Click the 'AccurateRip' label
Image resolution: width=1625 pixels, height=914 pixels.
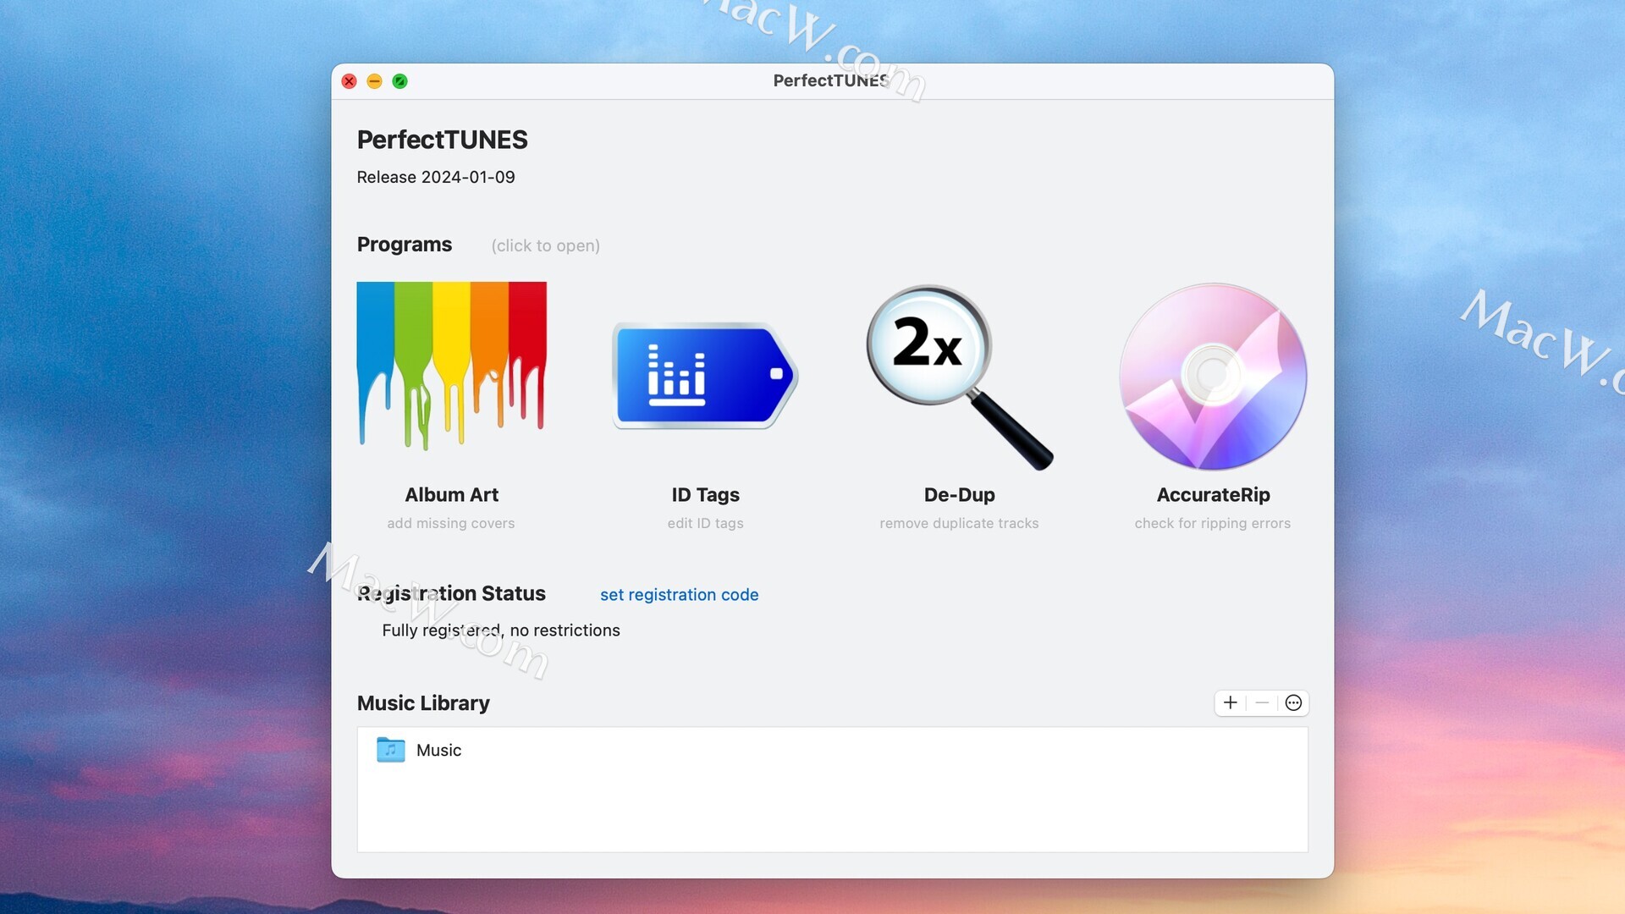coord(1213,494)
